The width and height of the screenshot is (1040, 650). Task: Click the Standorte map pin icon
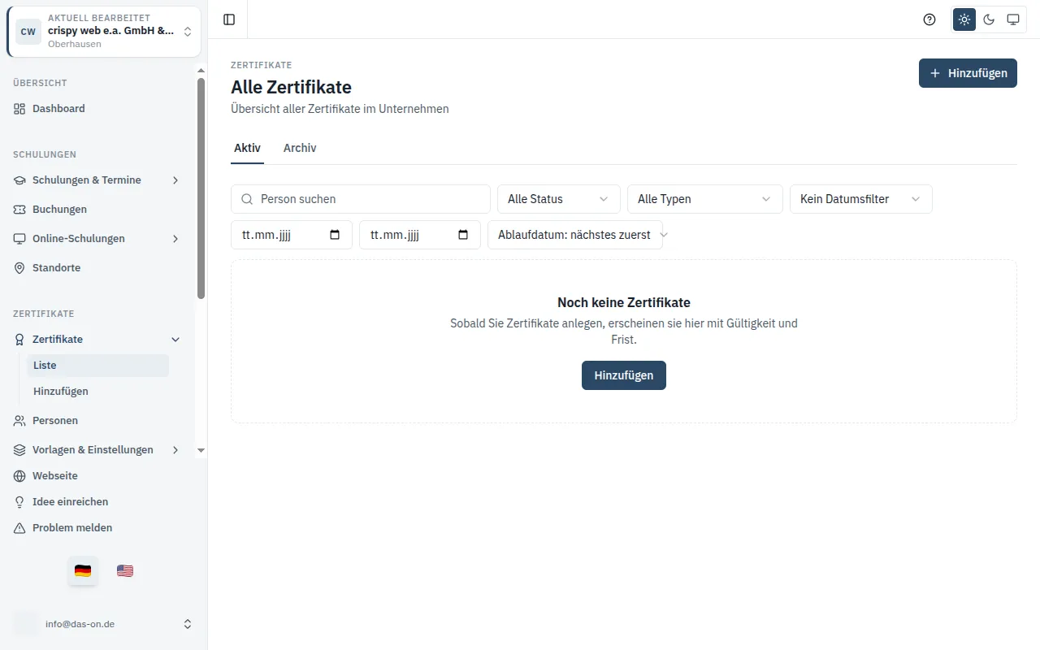pyautogui.click(x=19, y=268)
